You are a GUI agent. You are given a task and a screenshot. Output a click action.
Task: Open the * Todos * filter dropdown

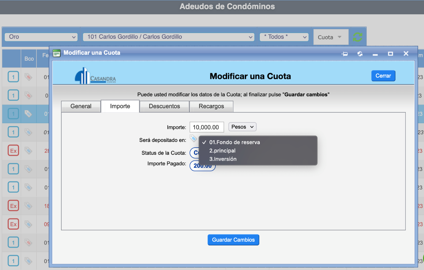coord(284,37)
